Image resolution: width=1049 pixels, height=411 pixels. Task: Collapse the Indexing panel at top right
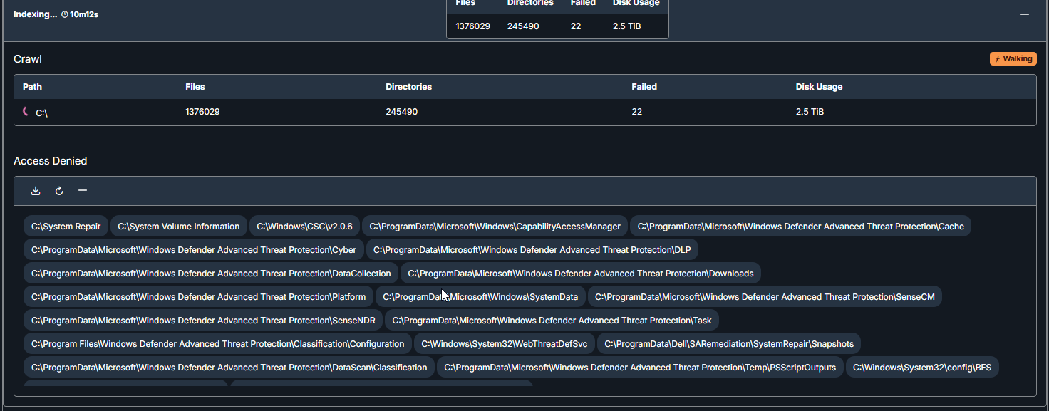click(1024, 14)
